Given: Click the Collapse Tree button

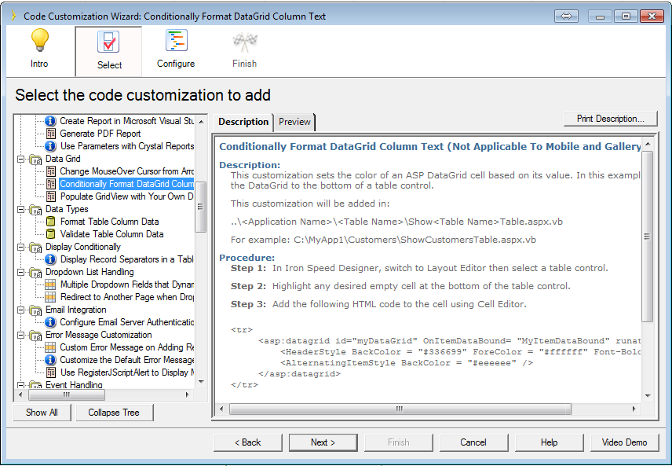Looking at the screenshot, I should tap(114, 413).
